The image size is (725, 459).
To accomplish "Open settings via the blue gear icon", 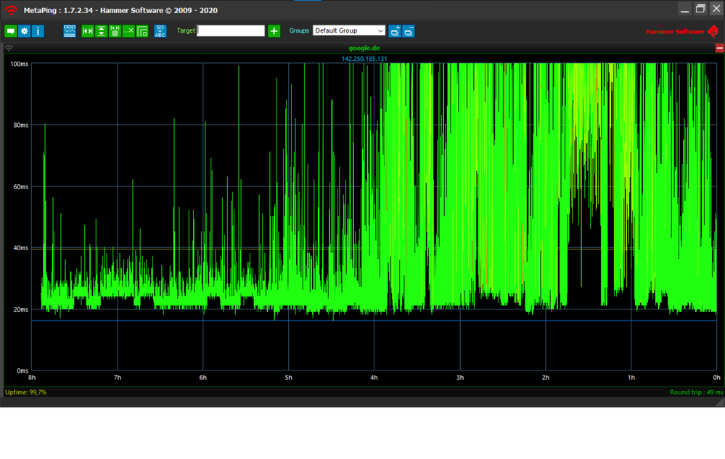I will pyautogui.click(x=24, y=31).
